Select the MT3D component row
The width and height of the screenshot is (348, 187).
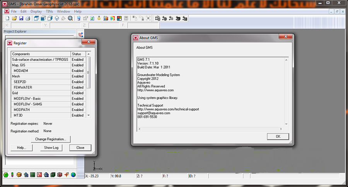[48, 115]
